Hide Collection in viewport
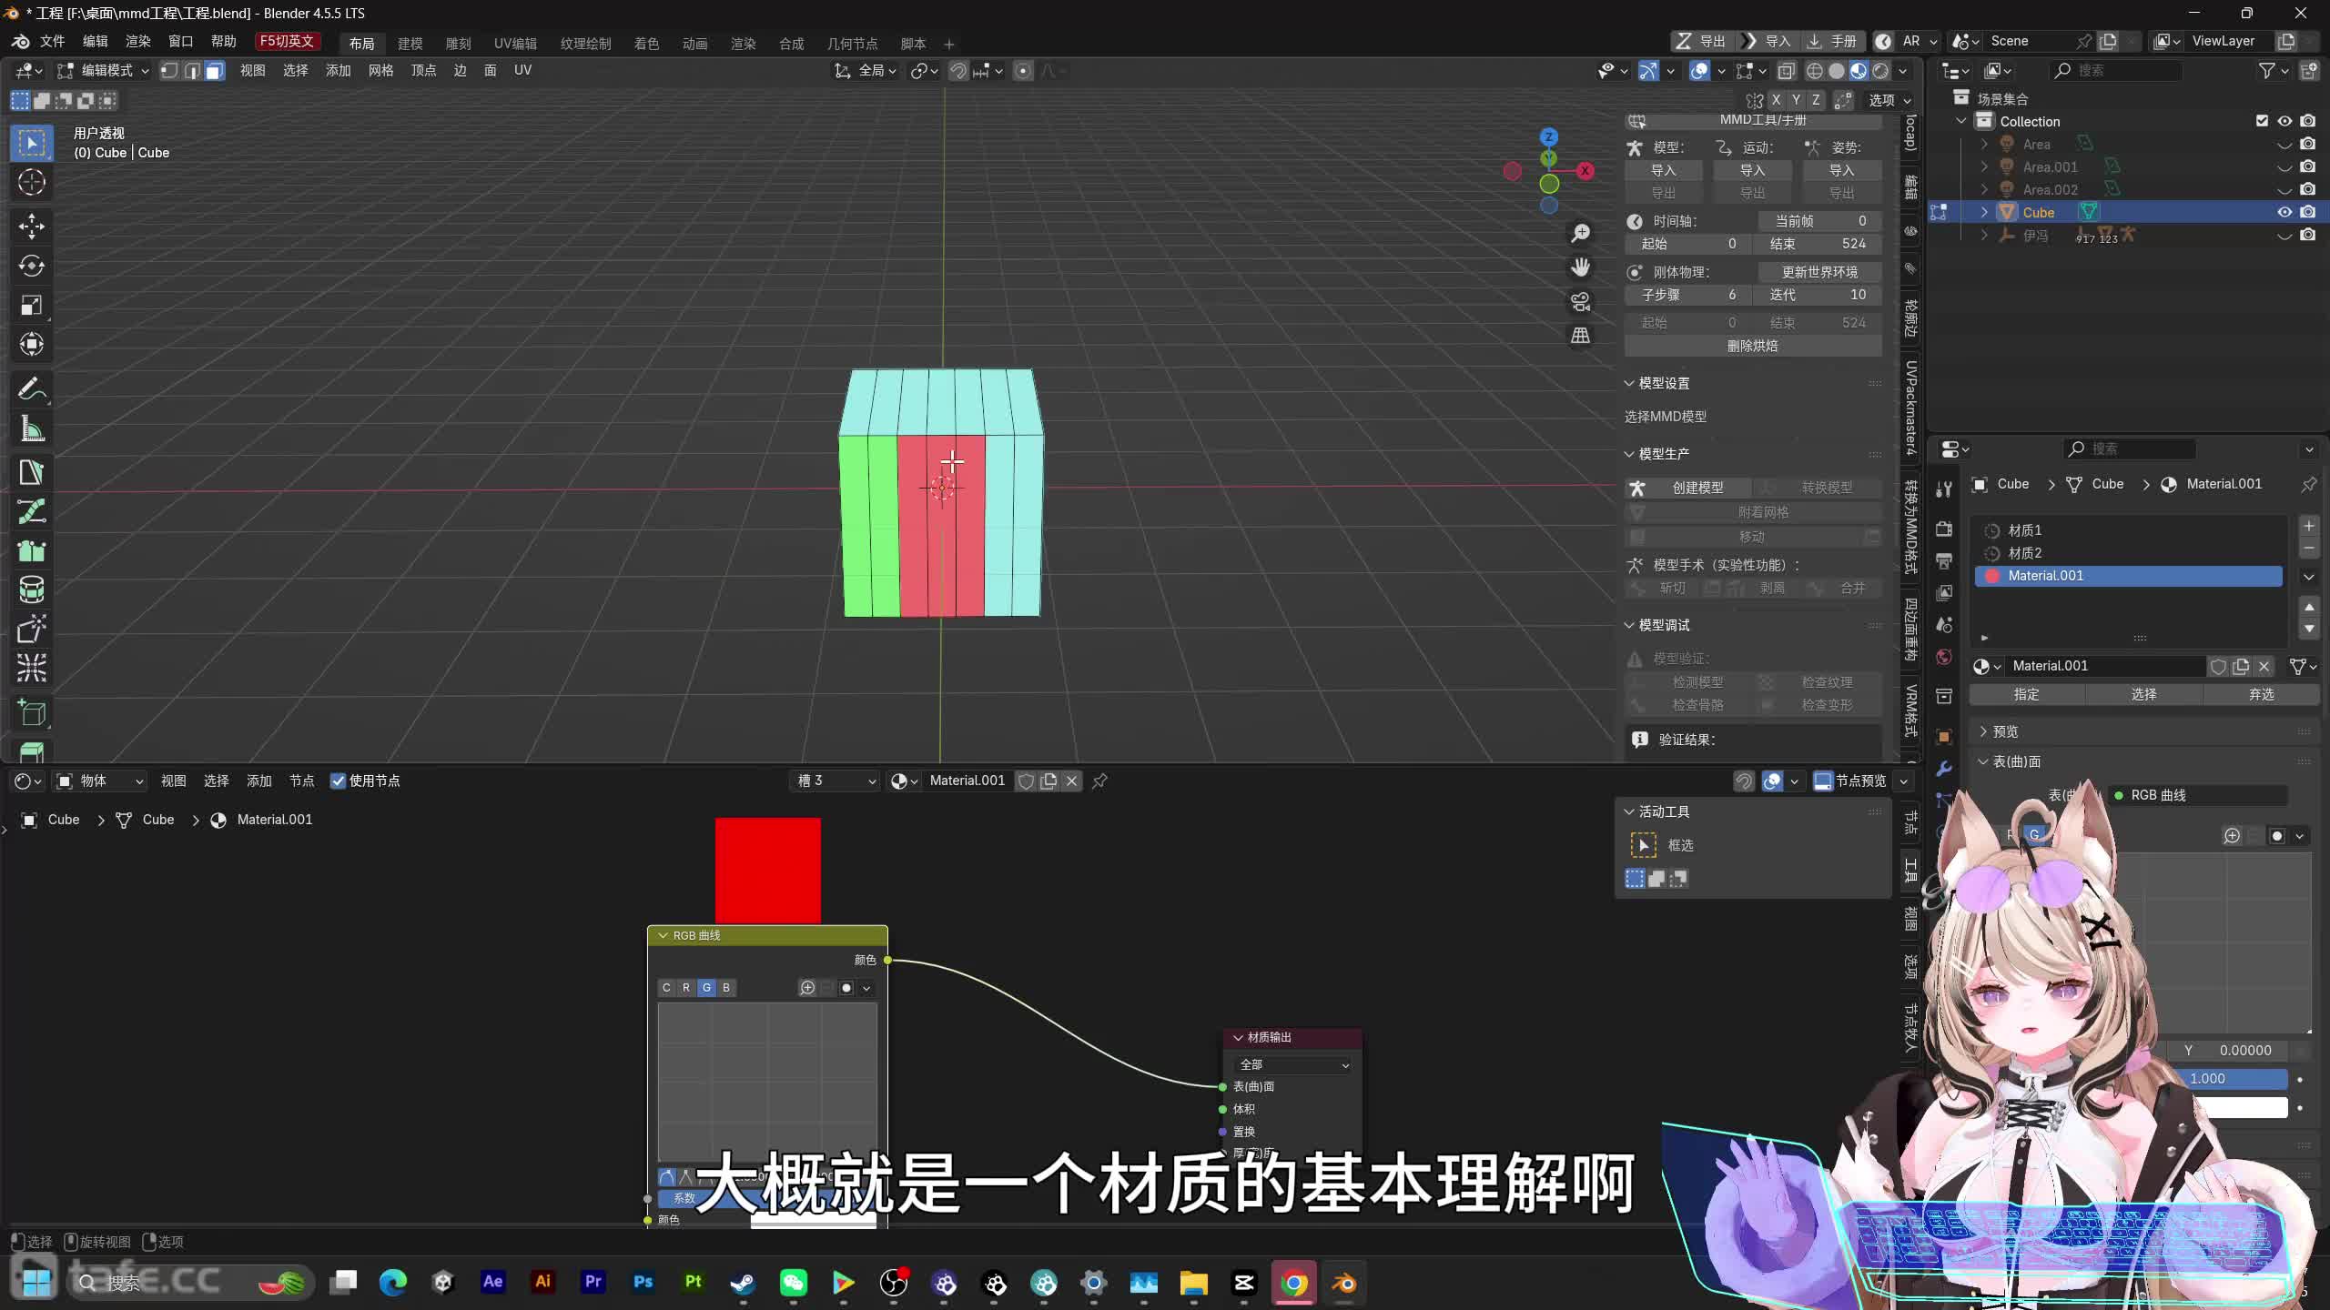Screen dimensions: 2330x1310 tap(2284, 121)
